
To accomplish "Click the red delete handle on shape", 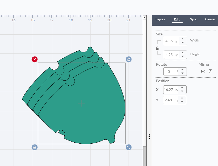I will (35, 59).
